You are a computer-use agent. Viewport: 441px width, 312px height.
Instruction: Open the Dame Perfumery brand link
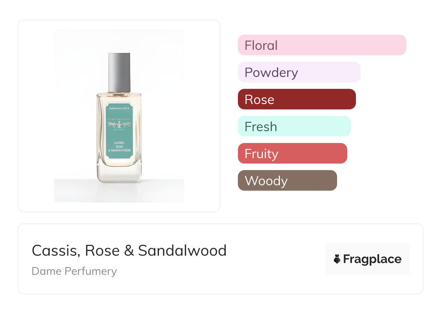tap(74, 271)
